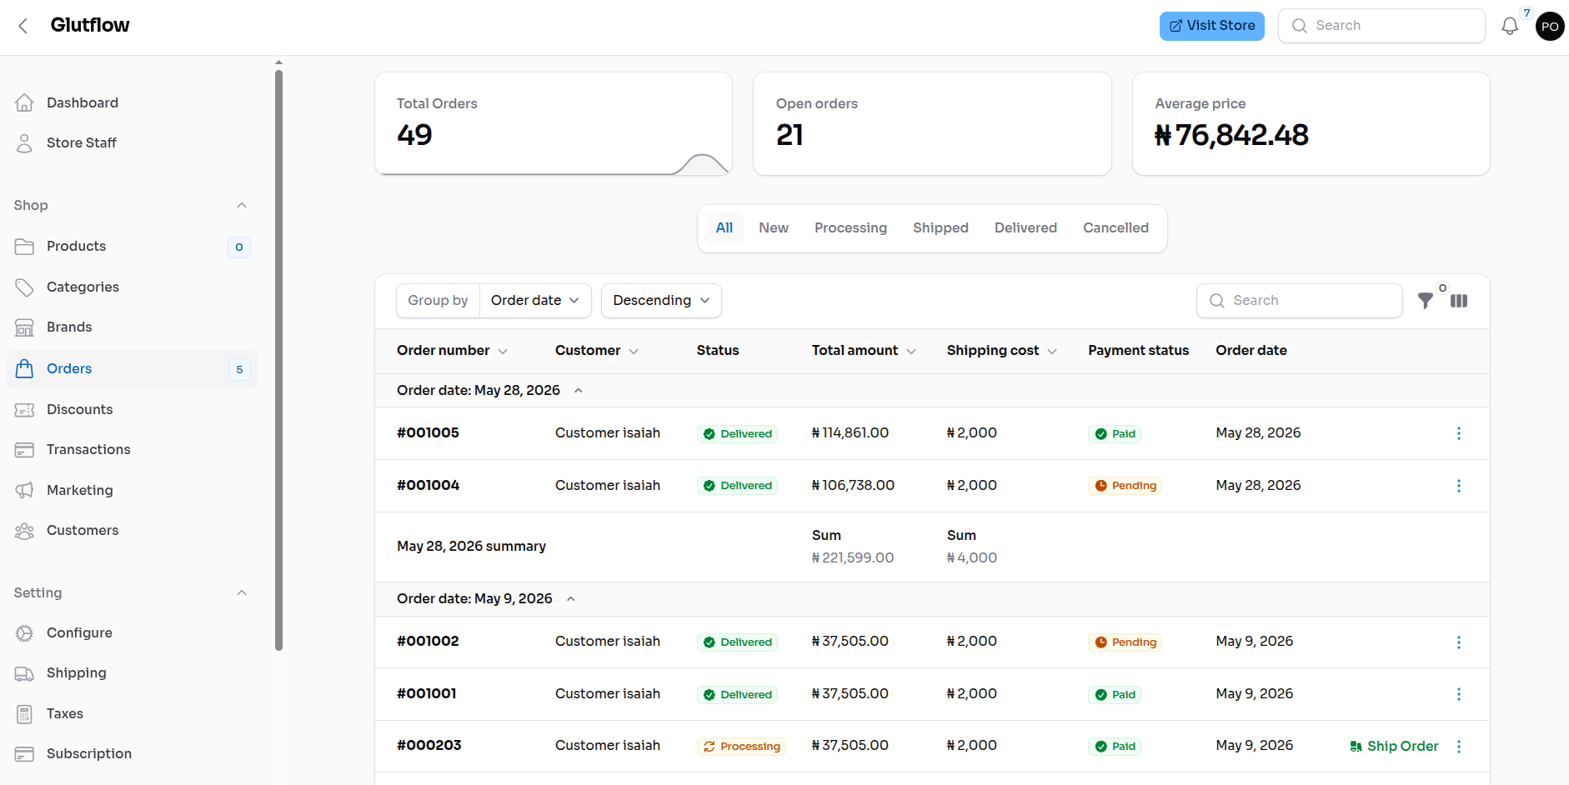Click the Delivered status of order #001002
This screenshot has width=1569, height=785.
[x=737, y=642]
